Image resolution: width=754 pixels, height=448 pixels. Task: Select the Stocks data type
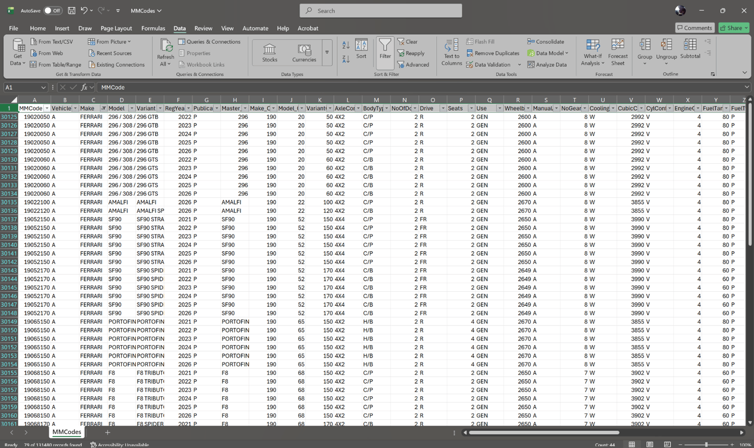coord(269,53)
